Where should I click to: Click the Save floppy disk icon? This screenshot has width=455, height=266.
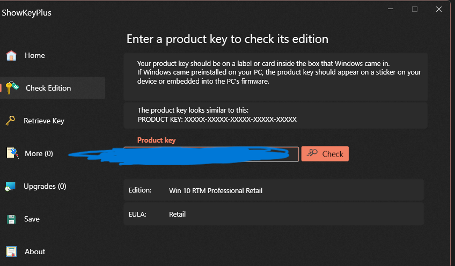pyautogui.click(x=11, y=219)
